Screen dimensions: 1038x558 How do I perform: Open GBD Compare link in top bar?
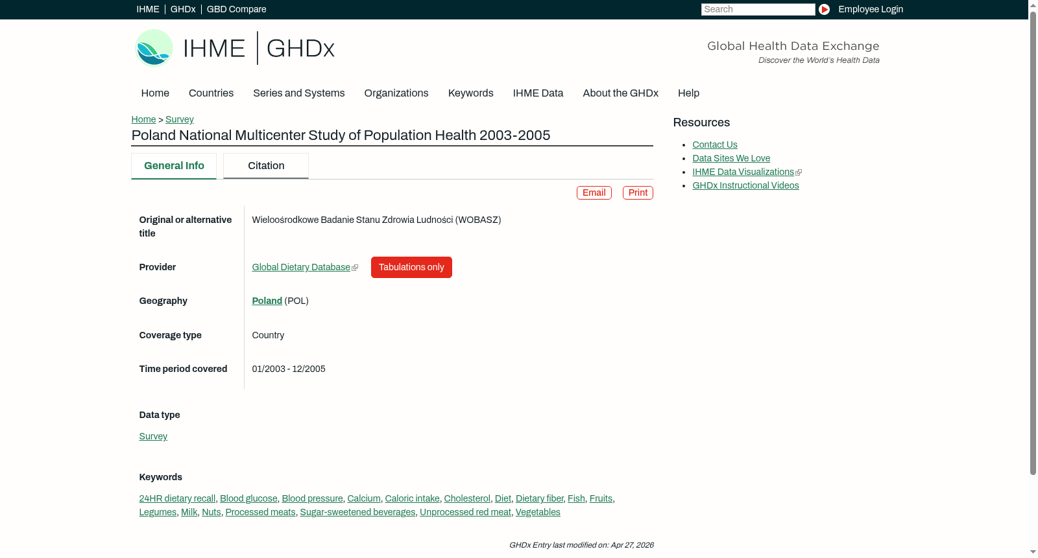coord(237,9)
